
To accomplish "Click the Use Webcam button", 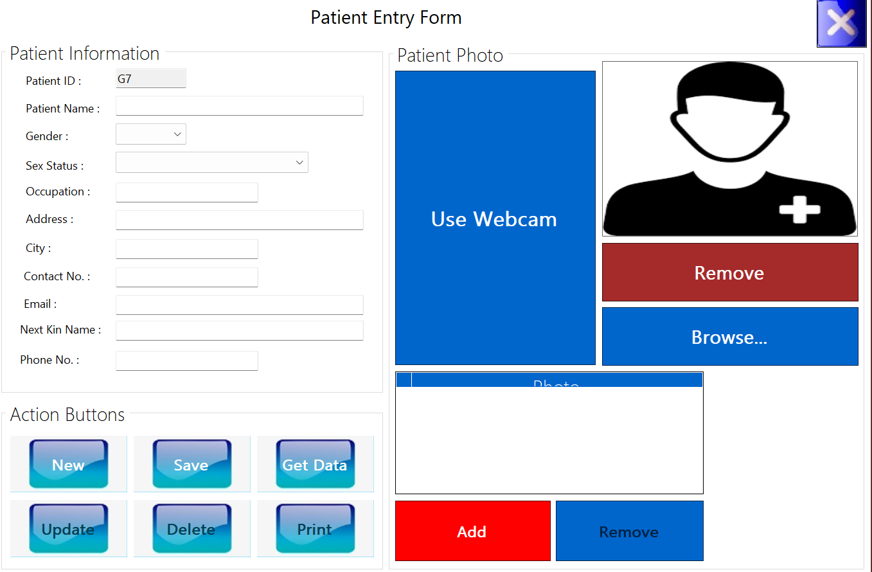I will (x=495, y=218).
